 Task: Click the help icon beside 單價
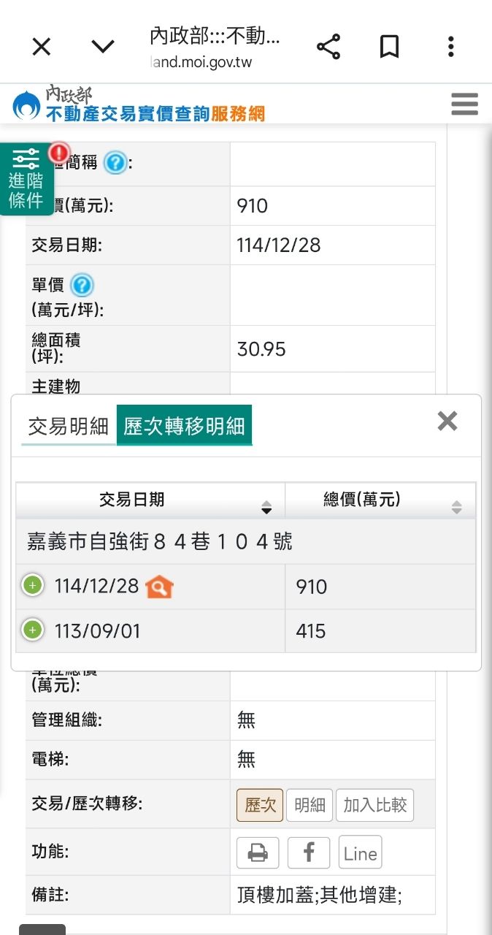[x=82, y=285]
